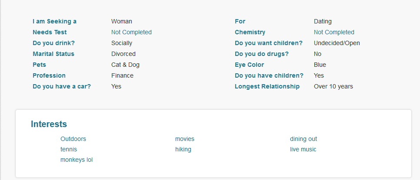Click the 'I am Seeking a' label
420x180 pixels.
pos(54,21)
